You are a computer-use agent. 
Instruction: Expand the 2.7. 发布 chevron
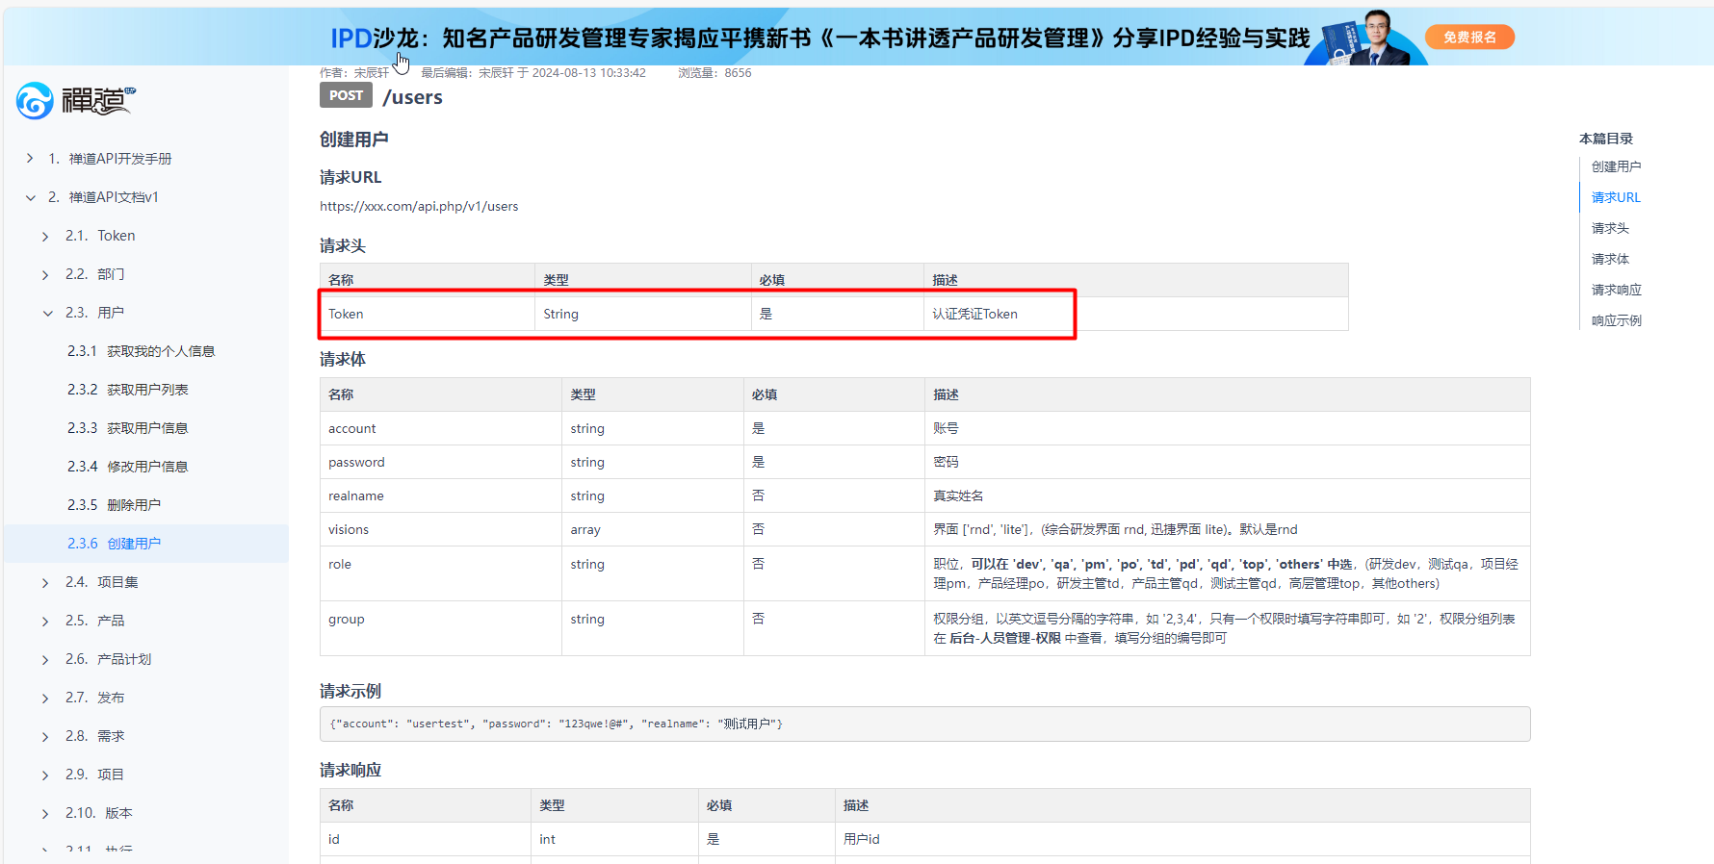point(45,698)
